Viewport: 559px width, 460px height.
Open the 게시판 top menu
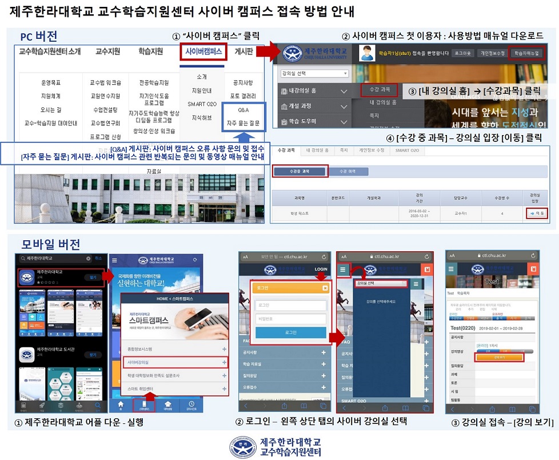pos(244,51)
